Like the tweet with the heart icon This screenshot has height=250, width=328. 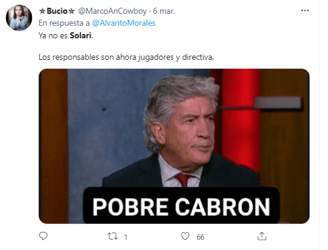pos(185,236)
